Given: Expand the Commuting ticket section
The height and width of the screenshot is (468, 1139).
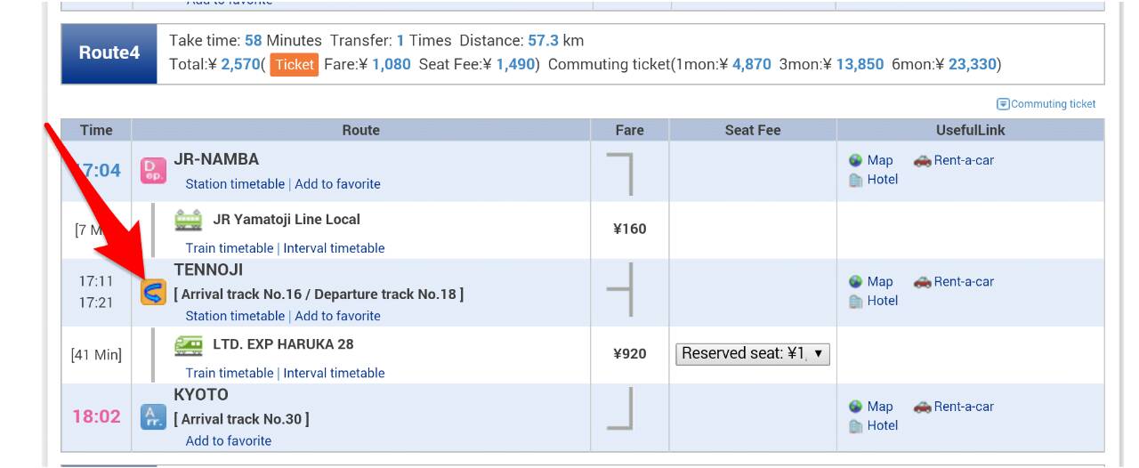Looking at the screenshot, I should click(x=1046, y=104).
